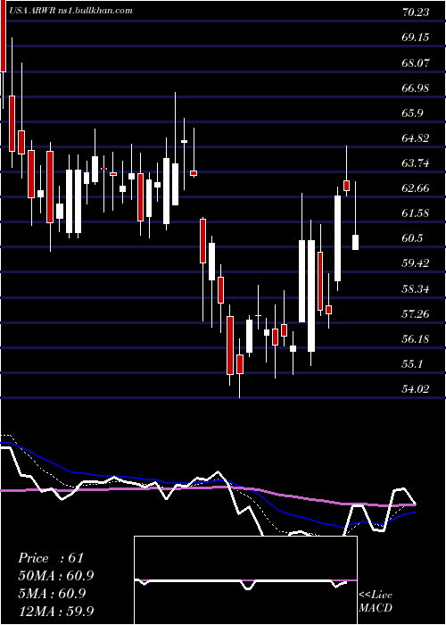Select the 54.02 price axis label
The width and height of the screenshot is (446, 625).
(x=416, y=388)
